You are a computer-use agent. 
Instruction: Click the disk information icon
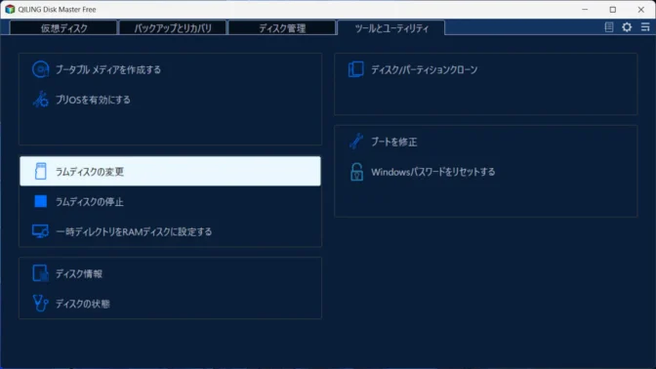(41, 273)
